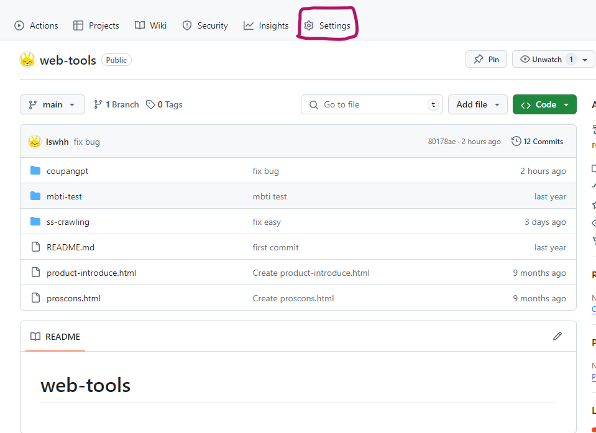Image resolution: width=596 pixels, height=433 pixels.
Task: Click the mbti-test folder icon
Action: (x=35, y=196)
